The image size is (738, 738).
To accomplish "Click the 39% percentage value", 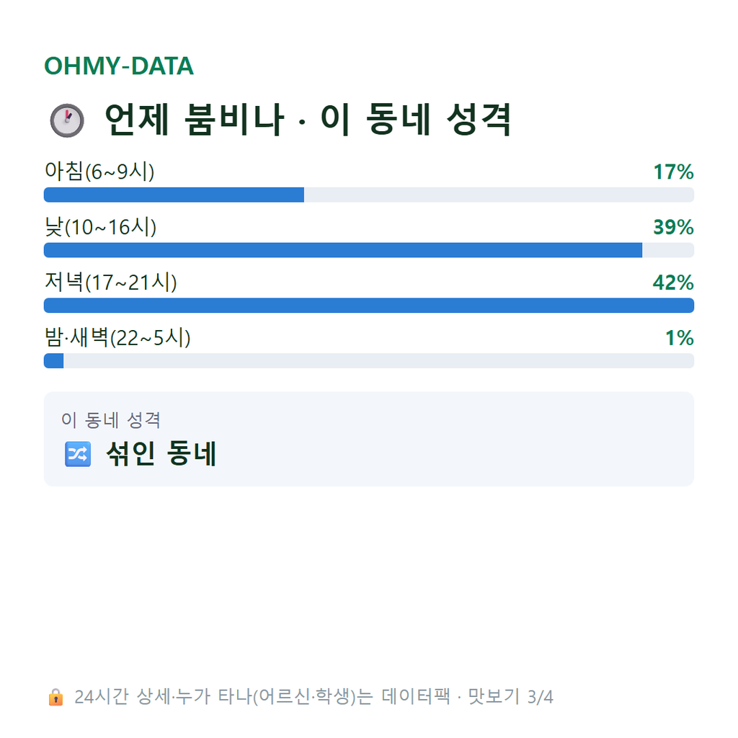I will coord(673,227).
